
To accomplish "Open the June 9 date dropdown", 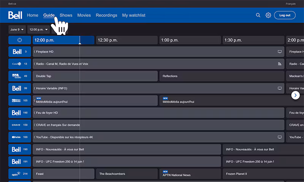I will click(x=17, y=30).
